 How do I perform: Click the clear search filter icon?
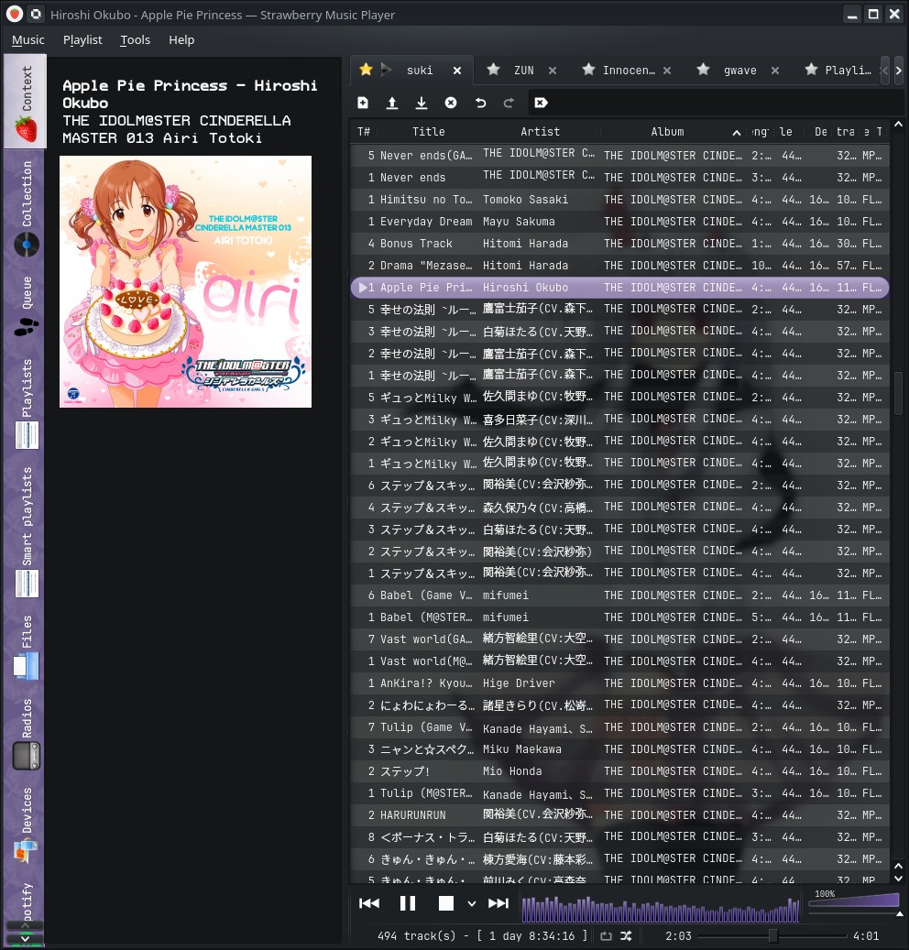(541, 103)
